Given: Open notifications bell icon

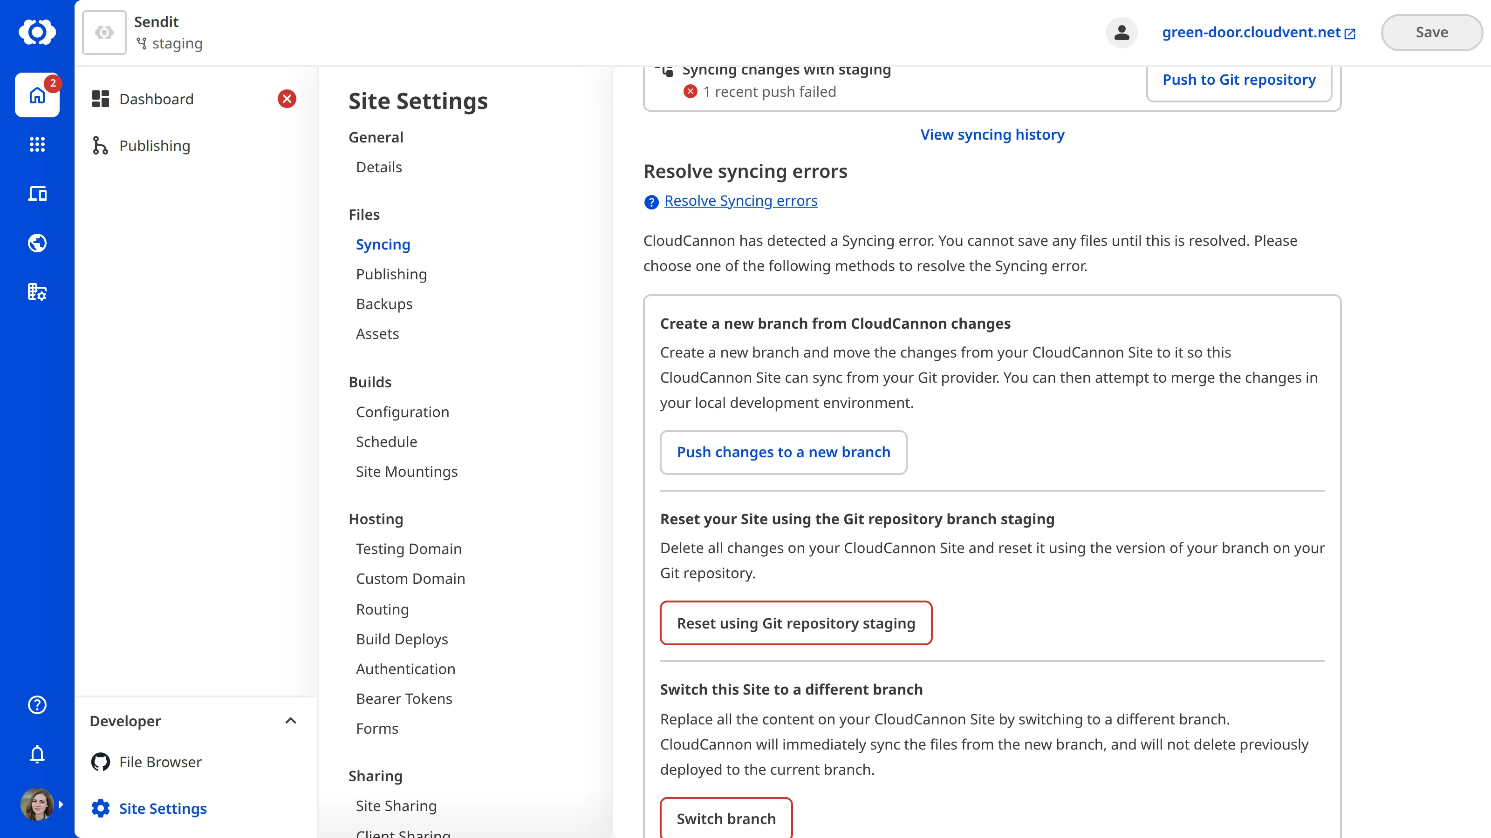Looking at the screenshot, I should (37, 754).
